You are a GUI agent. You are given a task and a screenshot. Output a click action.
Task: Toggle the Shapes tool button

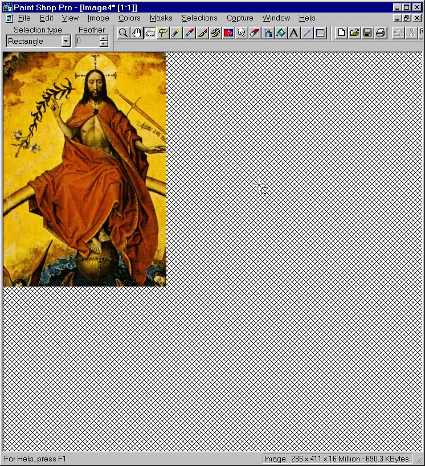[x=320, y=33]
